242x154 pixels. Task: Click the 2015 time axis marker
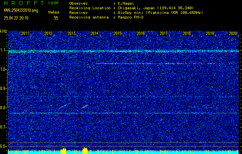click(117, 33)
